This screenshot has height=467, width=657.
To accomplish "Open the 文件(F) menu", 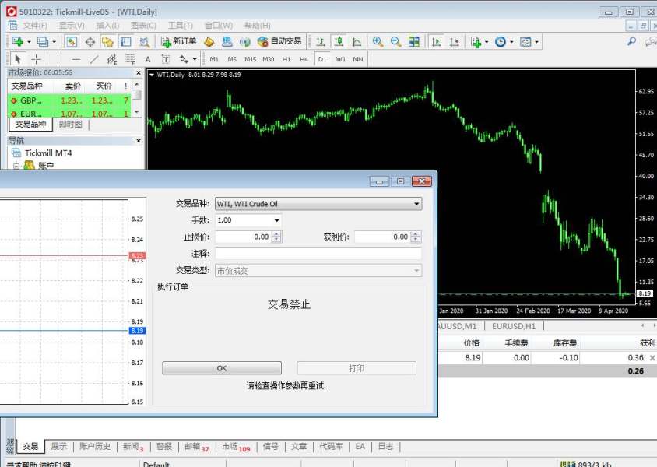I will coord(35,26).
